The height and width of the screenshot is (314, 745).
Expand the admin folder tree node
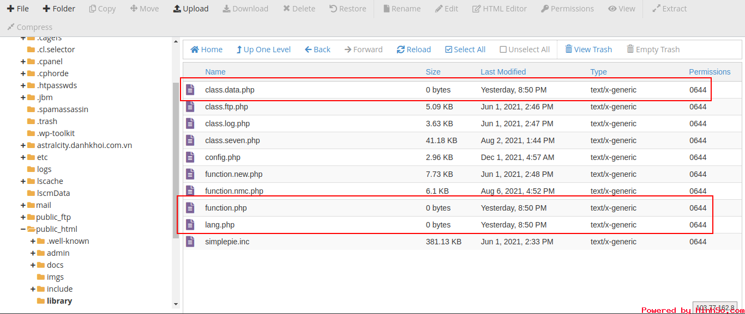pyautogui.click(x=33, y=253)
